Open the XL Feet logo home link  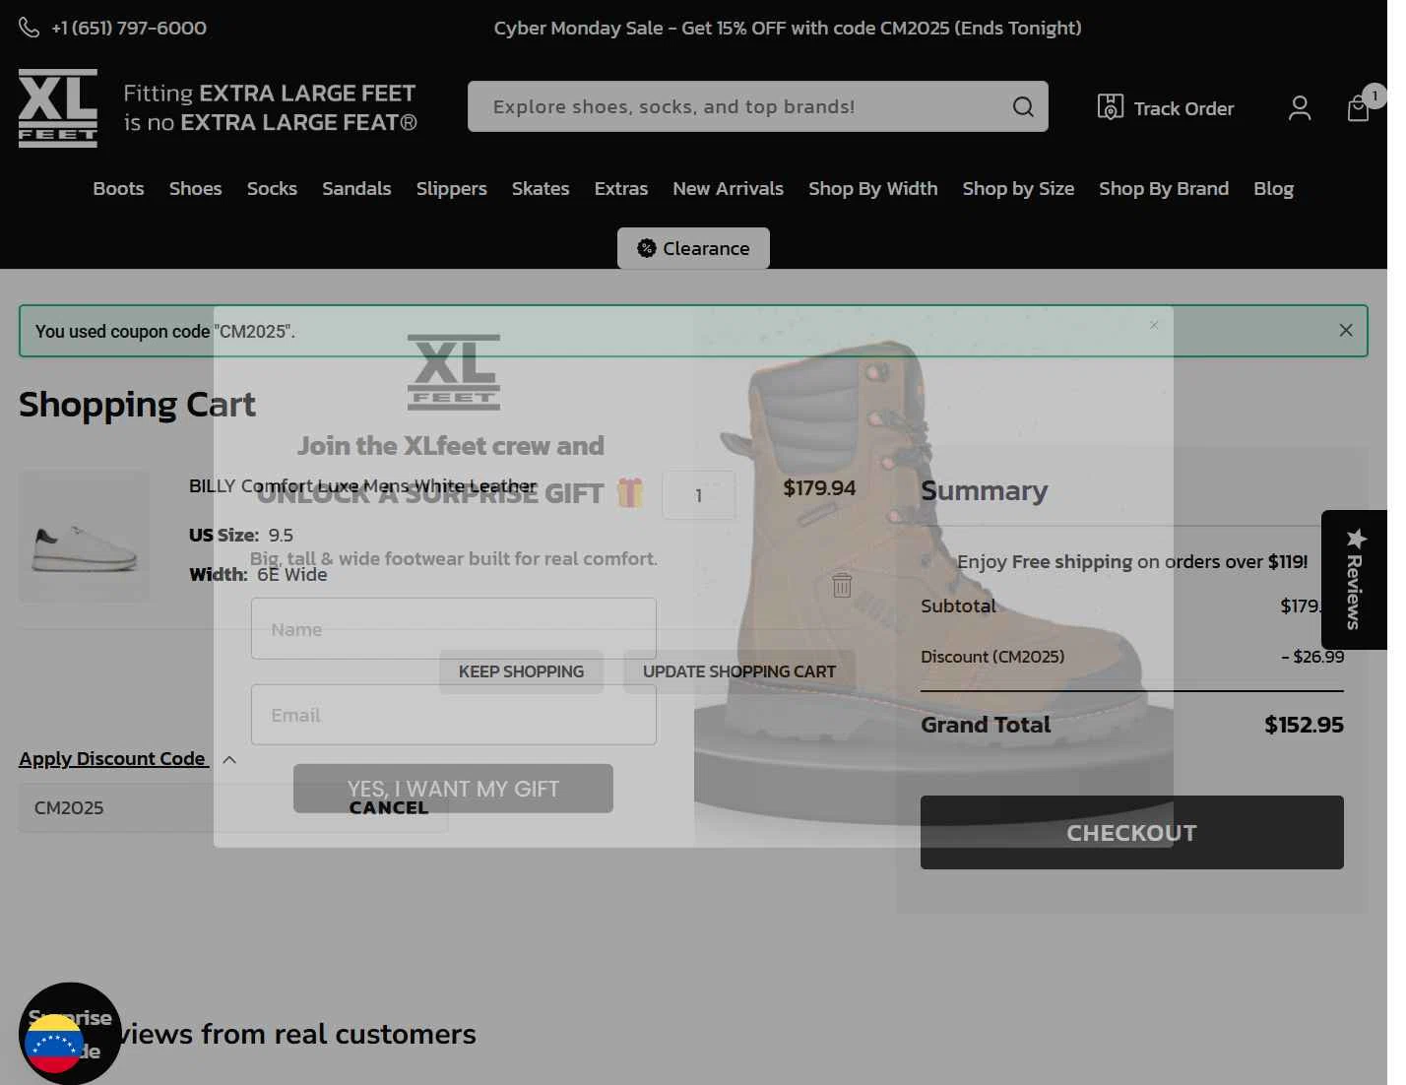coord(58,108)
